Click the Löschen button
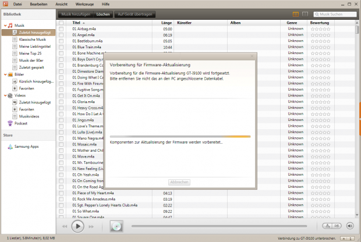This screenshot has width=361, height=242. [x=102, y=13]
